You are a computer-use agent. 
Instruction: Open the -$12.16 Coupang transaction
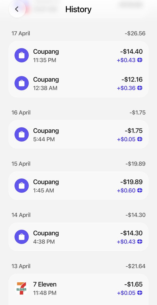[78, 83]
